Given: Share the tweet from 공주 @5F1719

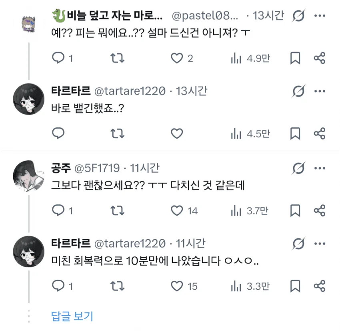Looking at the screenshot, I should coord(320,210).
